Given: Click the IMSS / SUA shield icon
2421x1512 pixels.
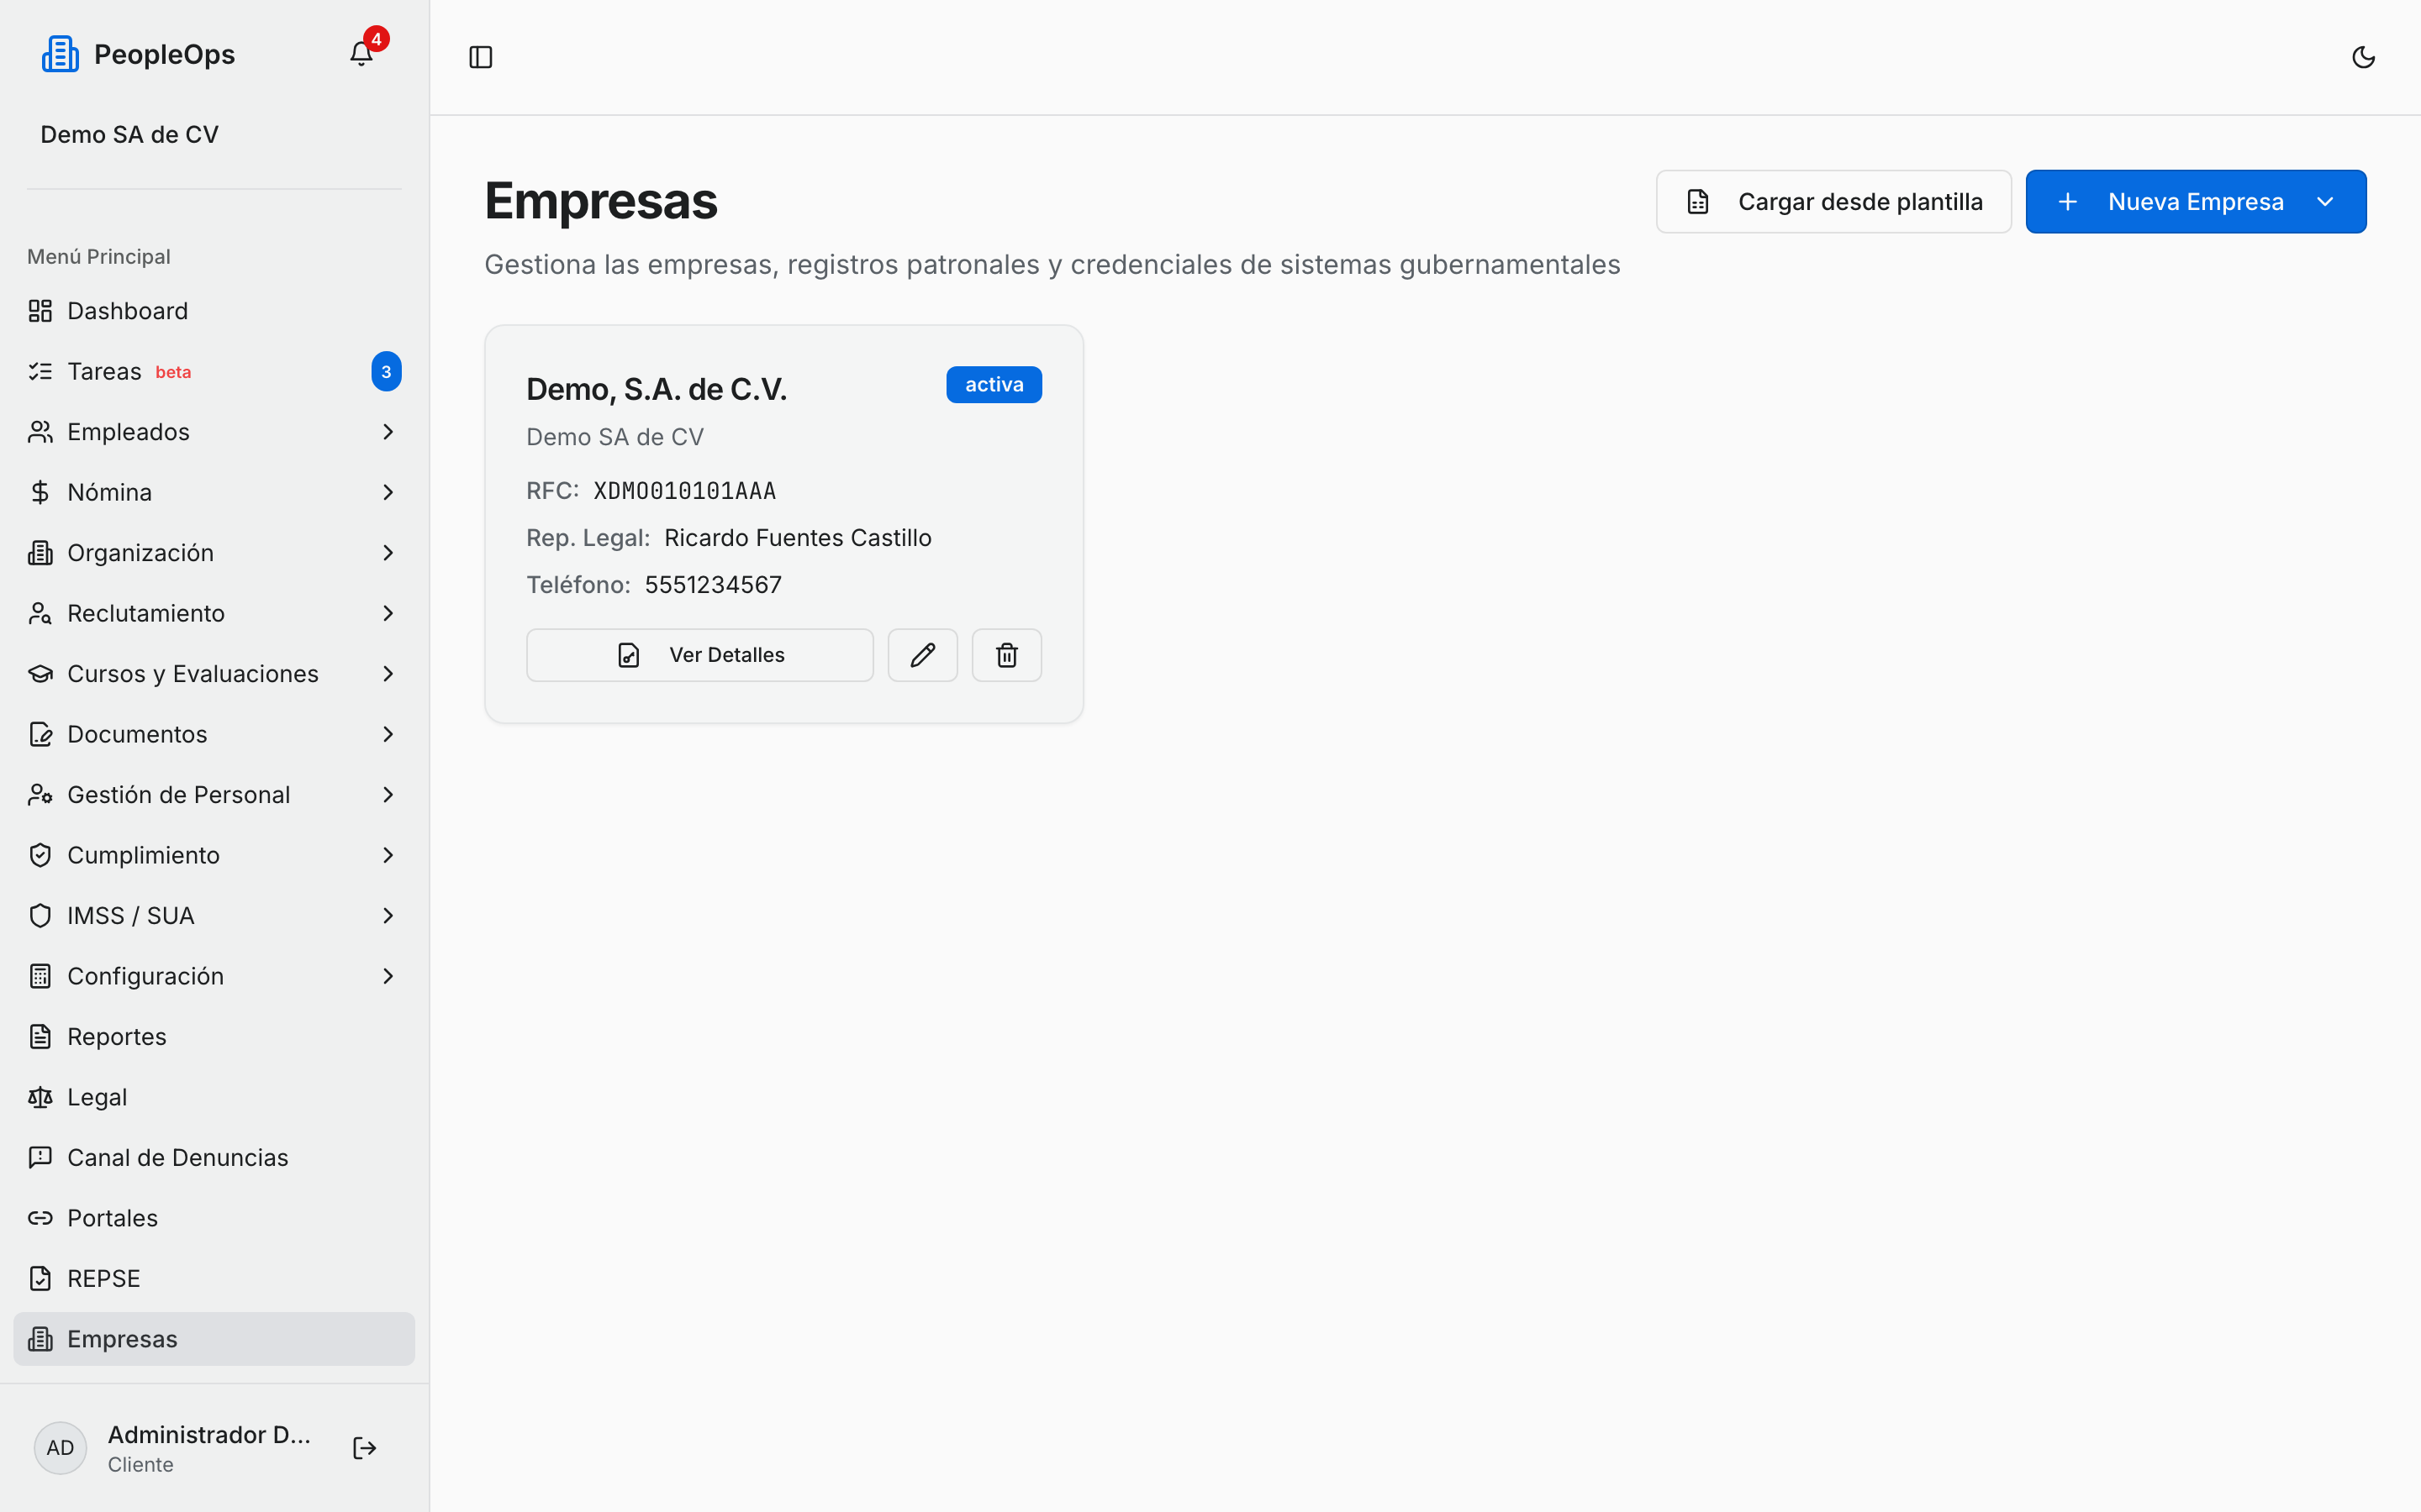Looking at the screenshot, I should point(40,916).
